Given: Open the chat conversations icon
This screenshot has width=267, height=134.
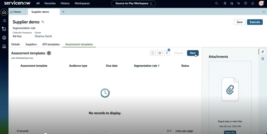Looking at the screenshot, I should (239, 3).
